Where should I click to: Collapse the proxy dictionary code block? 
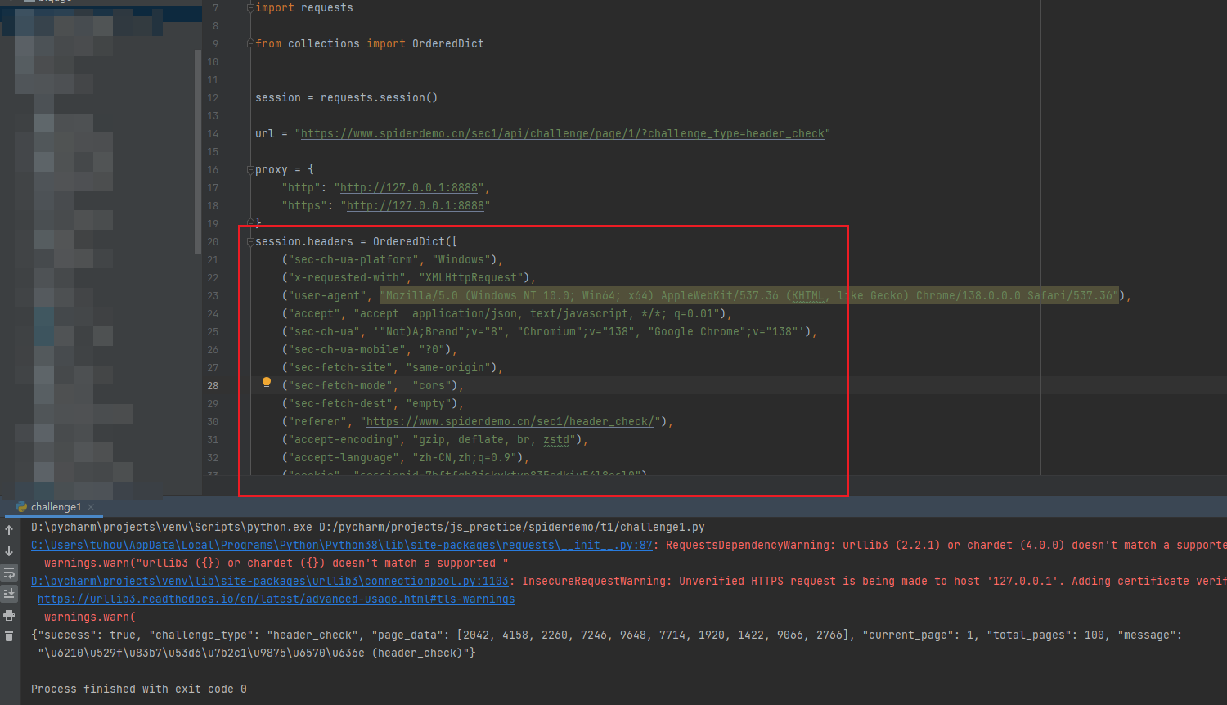[x=250, y=170]
